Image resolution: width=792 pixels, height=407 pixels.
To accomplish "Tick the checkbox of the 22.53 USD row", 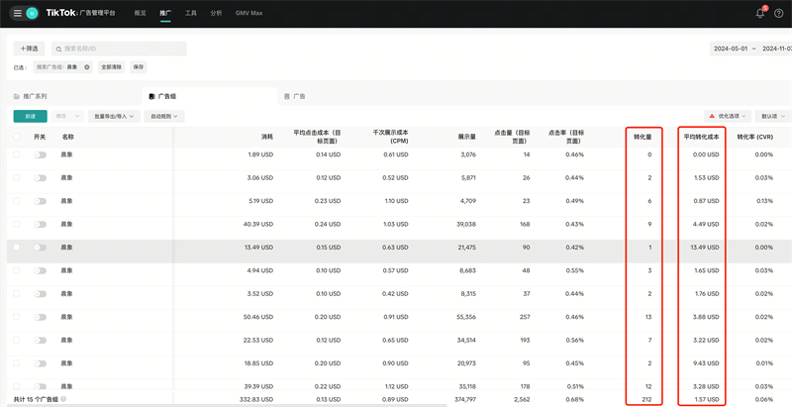I will [17, 340].
